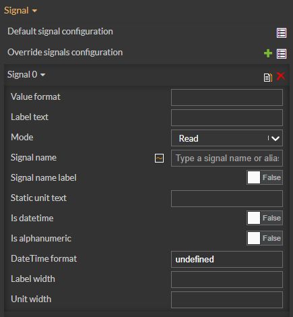This screenshot has width=293, height=317.
Task: Collapse the Signal section header
Action: tap(20, 10)
